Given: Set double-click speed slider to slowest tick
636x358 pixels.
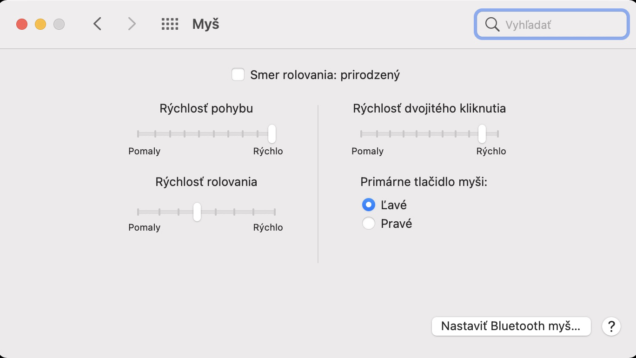Looking at the screenshot, I should click(x=361, y=134).
